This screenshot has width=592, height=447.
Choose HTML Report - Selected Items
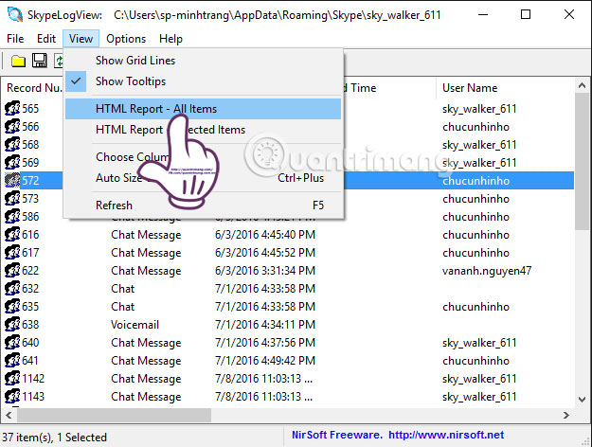[x=203, y=130]
